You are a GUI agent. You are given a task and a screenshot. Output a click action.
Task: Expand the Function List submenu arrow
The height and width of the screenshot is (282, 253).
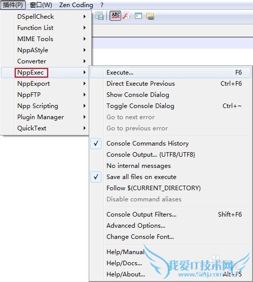pyautogui.click(x=85, y=28)
